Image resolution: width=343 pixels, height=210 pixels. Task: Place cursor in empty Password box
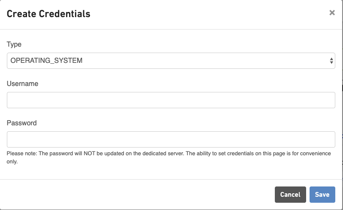(171, 139)
